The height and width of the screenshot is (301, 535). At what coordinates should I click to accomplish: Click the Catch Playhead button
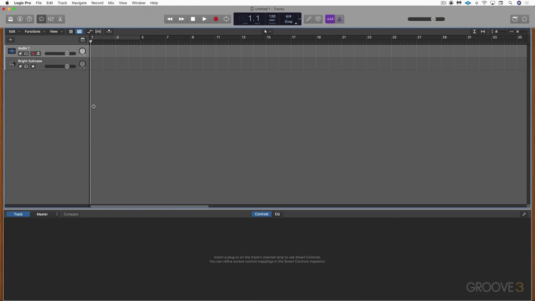(x=109, y=31)
